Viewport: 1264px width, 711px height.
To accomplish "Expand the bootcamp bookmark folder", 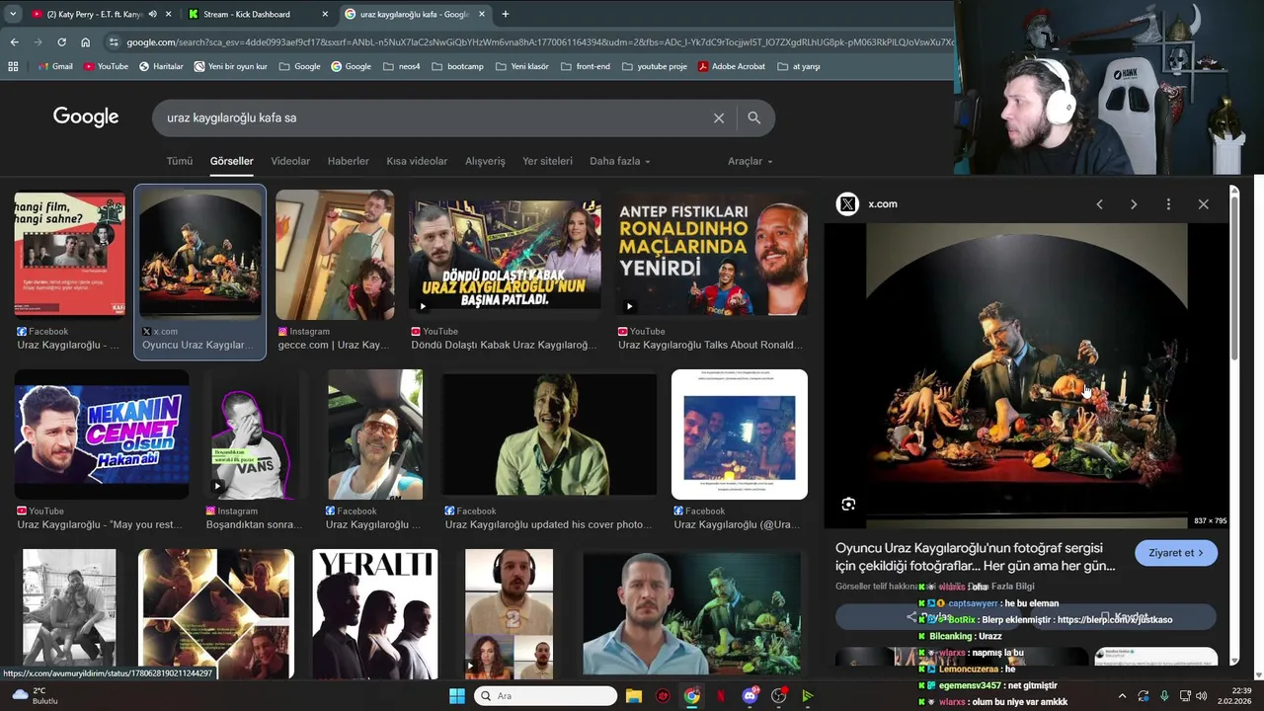I will (x=457, y=66).
